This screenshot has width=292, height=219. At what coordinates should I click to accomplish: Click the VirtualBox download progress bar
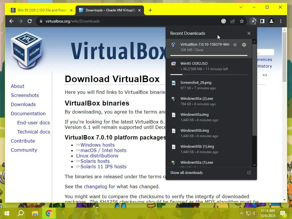(x=209, y=55)
